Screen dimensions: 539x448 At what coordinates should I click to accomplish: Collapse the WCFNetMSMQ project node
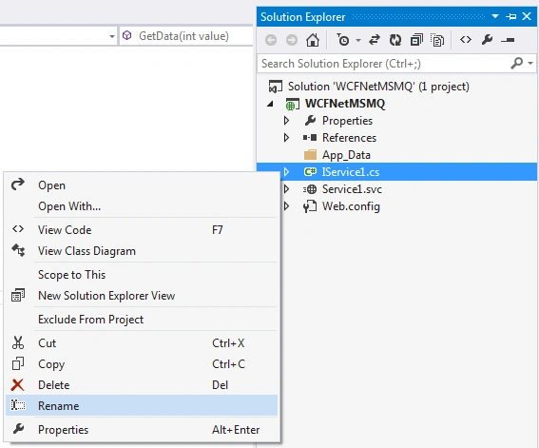271,104
